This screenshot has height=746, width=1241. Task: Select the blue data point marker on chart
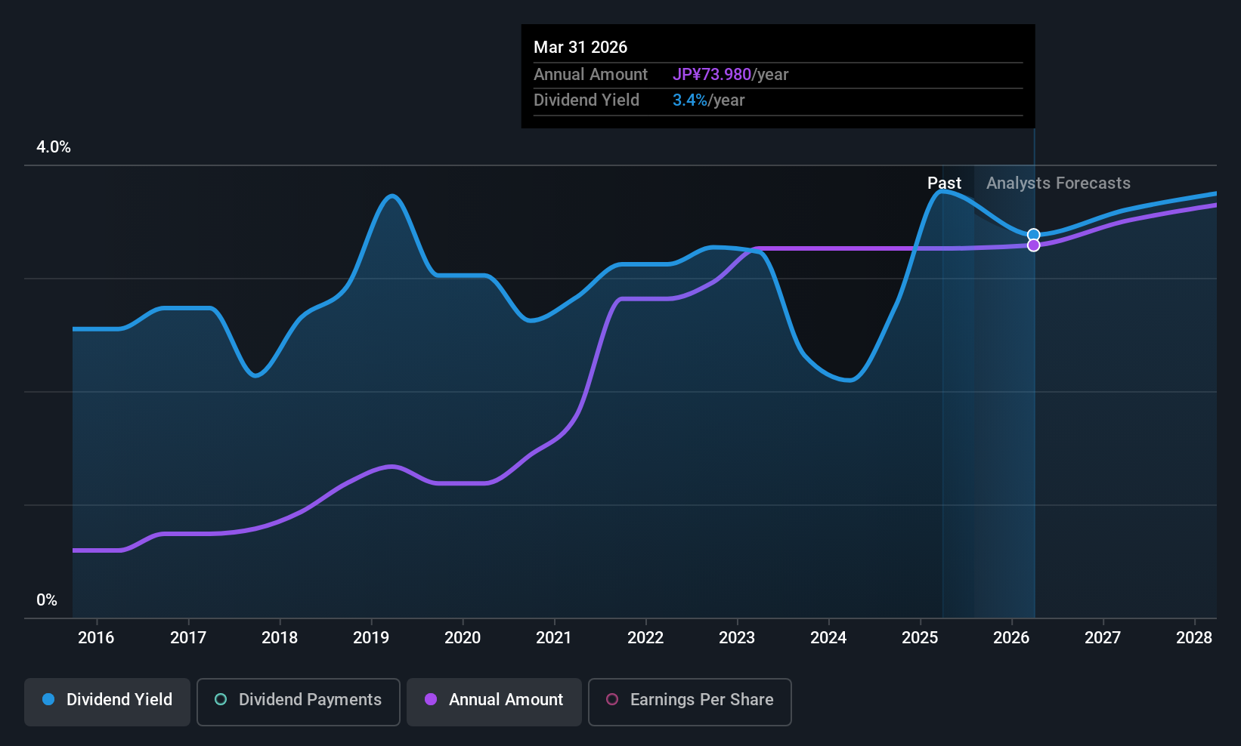pyautogui.click(x=1033, y=235)
